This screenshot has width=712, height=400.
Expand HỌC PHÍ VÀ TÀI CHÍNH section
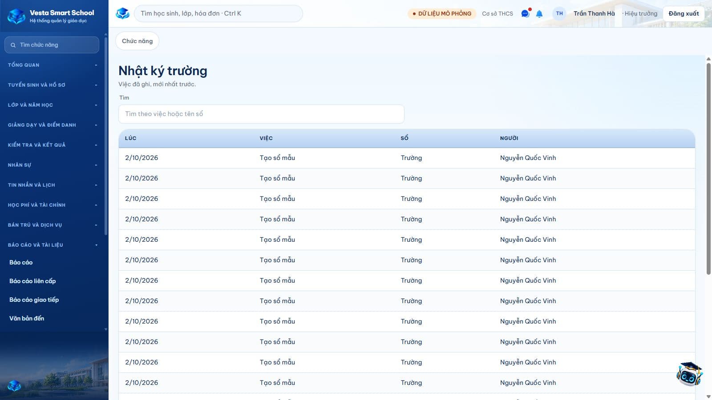click(x=53, y=205)
